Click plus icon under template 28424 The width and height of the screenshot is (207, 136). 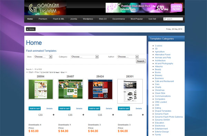113,115
